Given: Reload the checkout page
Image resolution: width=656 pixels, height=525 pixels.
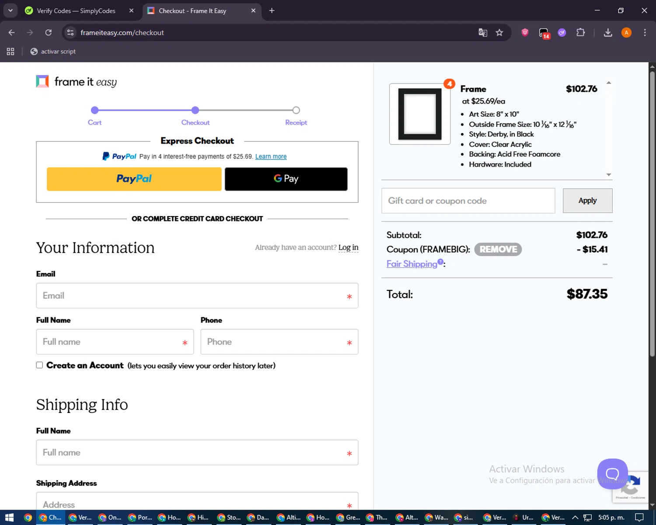Looking at the screenshot, I should (x=49, y=33).
